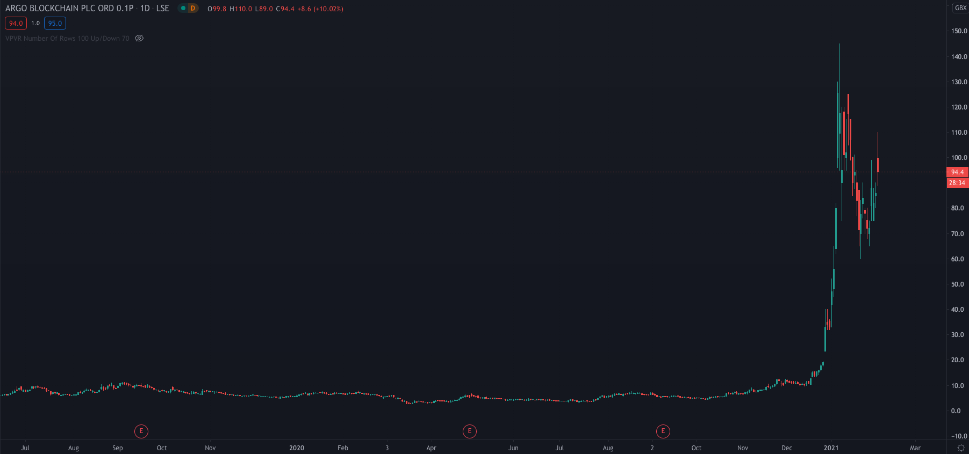Image resolution: width=969 pixels, height=454 pixels.
Task: Click the green market status dot
Action: (x=183, y=8)
